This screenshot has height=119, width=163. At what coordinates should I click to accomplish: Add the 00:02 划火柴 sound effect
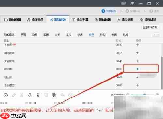coord(137,77)
